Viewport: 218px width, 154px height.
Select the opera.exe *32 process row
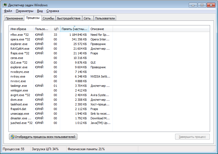[x=20, y=39]
